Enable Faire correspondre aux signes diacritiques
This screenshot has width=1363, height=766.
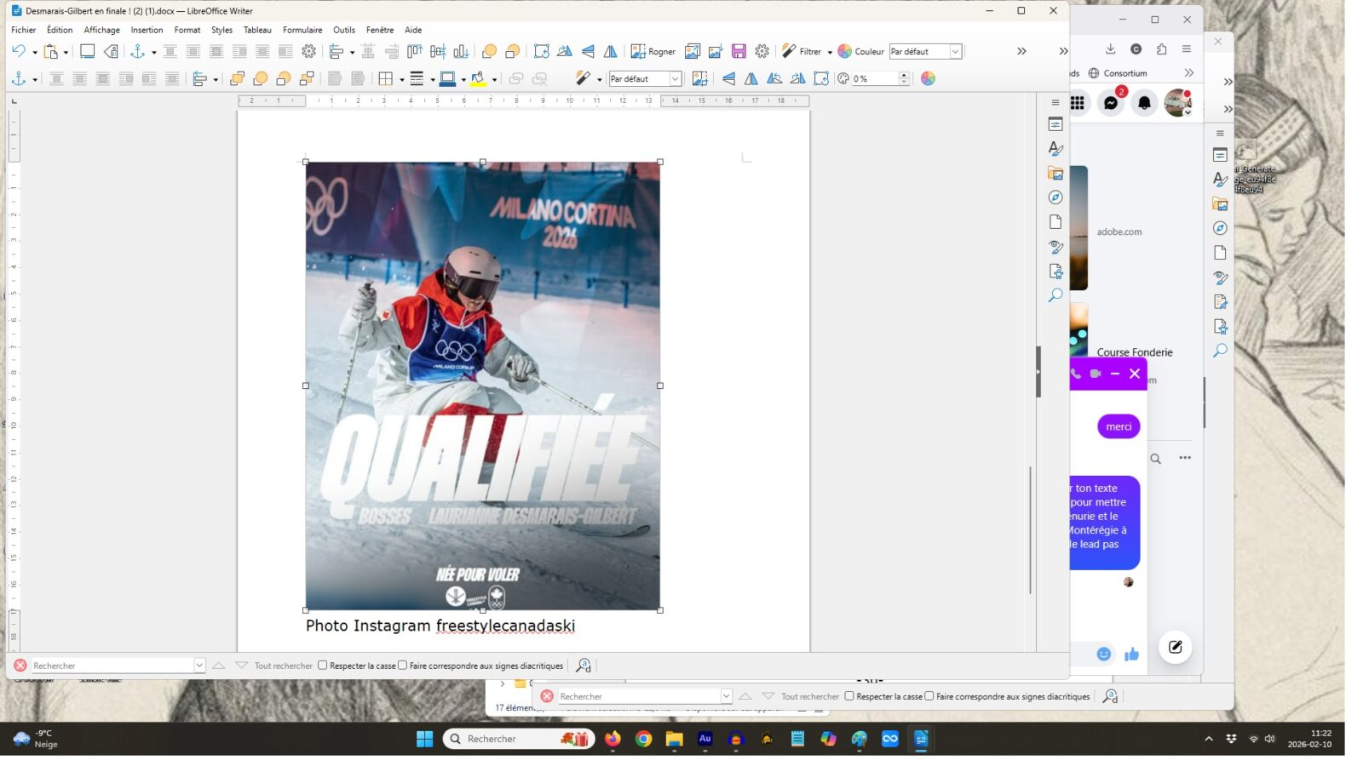pos(403,665)
